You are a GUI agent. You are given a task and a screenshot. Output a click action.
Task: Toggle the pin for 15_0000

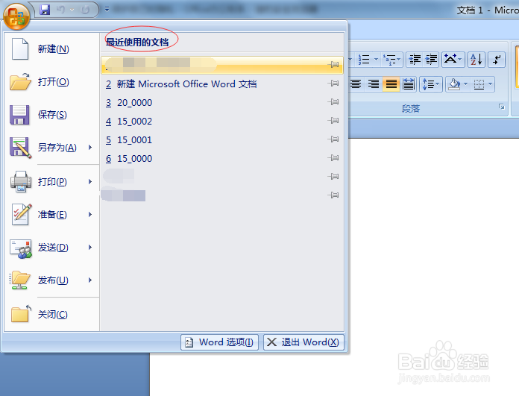333,157
